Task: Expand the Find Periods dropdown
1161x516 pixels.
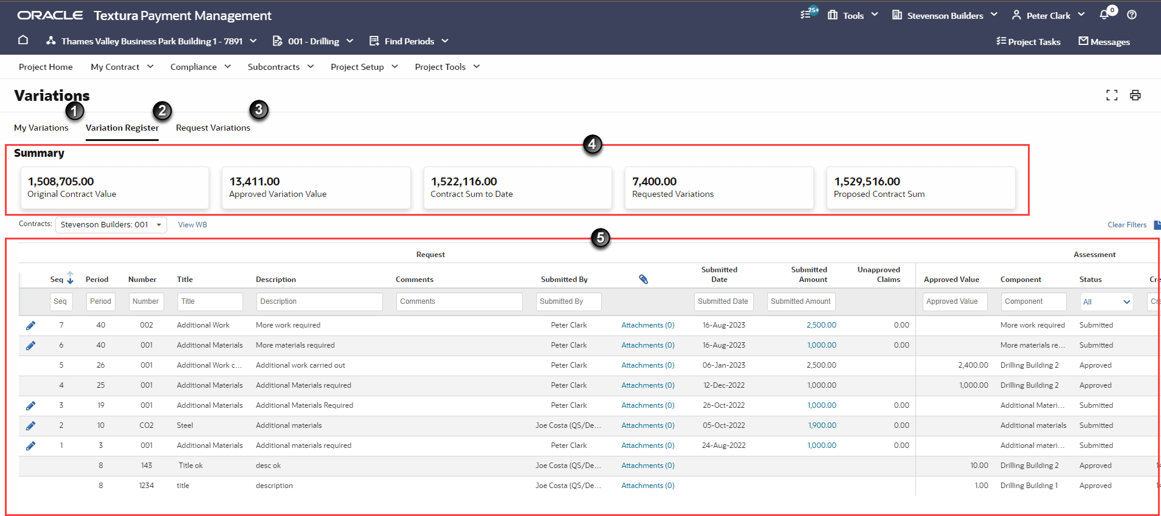Action: [409, 41]
